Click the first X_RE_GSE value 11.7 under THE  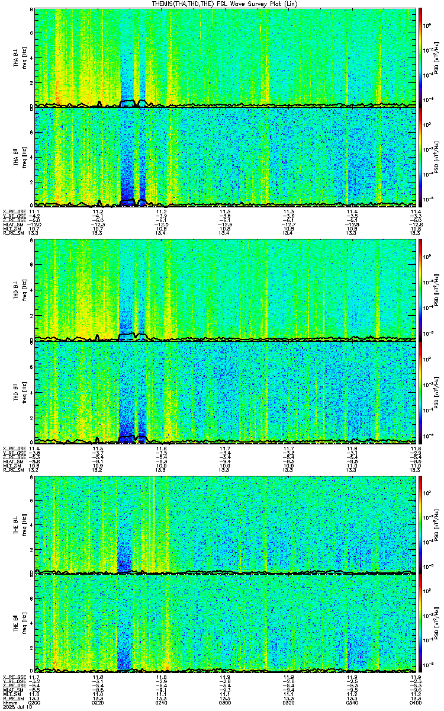[34, 677]
